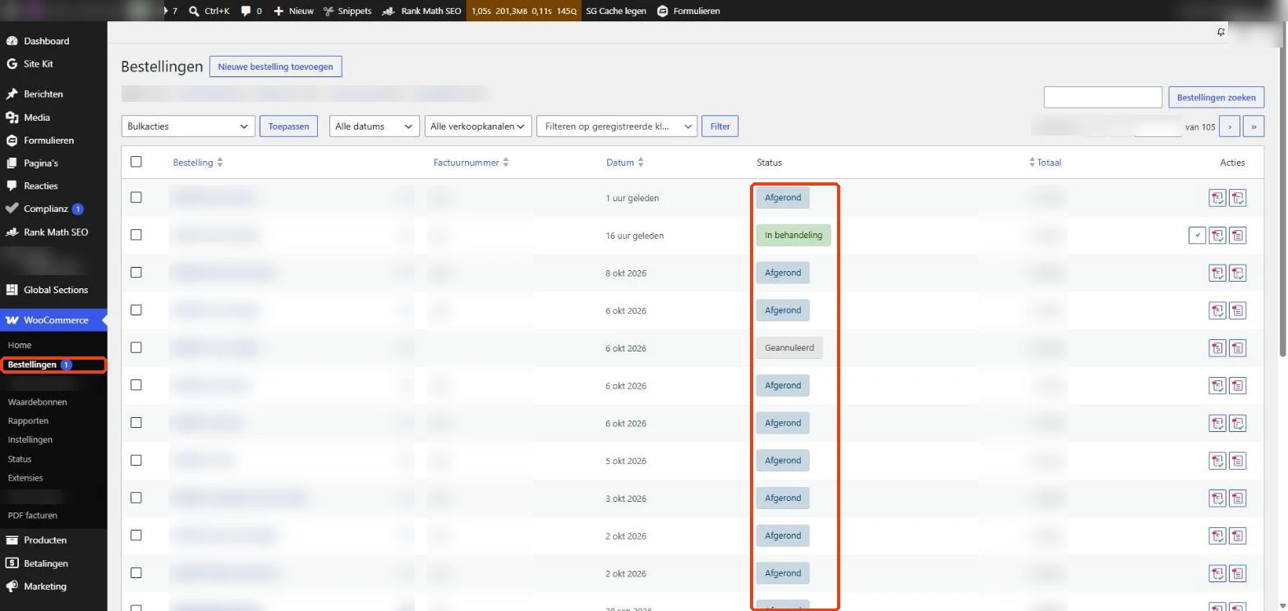This screenshot has height=611, width=1288.
Task: Open PDF invoice for the '1 uur geleden' order
Action: coord(1217,198)
